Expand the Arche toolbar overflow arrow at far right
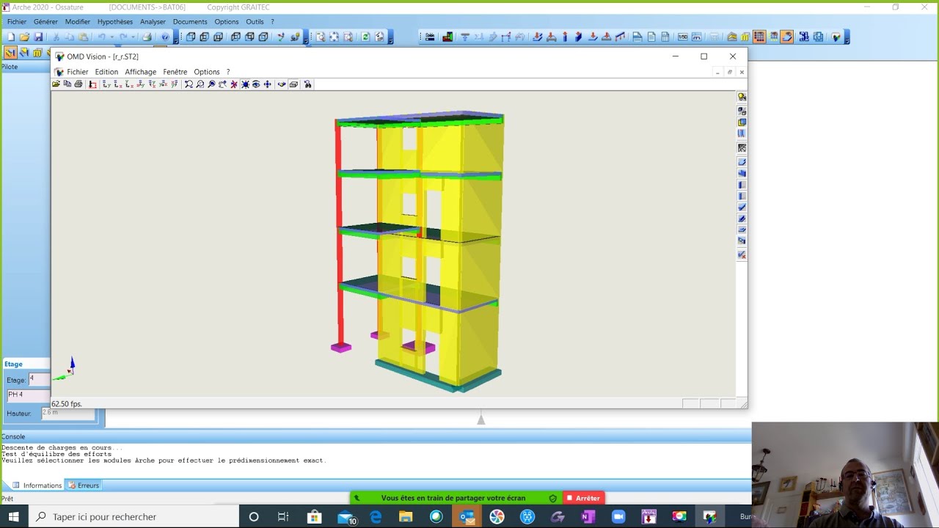This screenshot has height=528, width=939. tap(847, 37)
